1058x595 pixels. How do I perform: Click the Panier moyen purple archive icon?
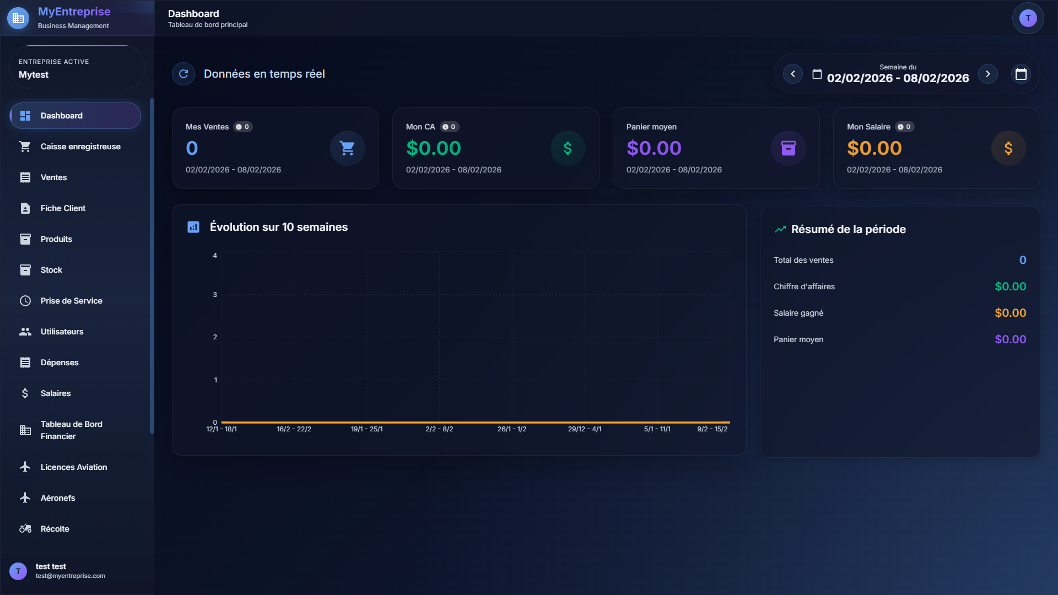(x=788, y=148)
